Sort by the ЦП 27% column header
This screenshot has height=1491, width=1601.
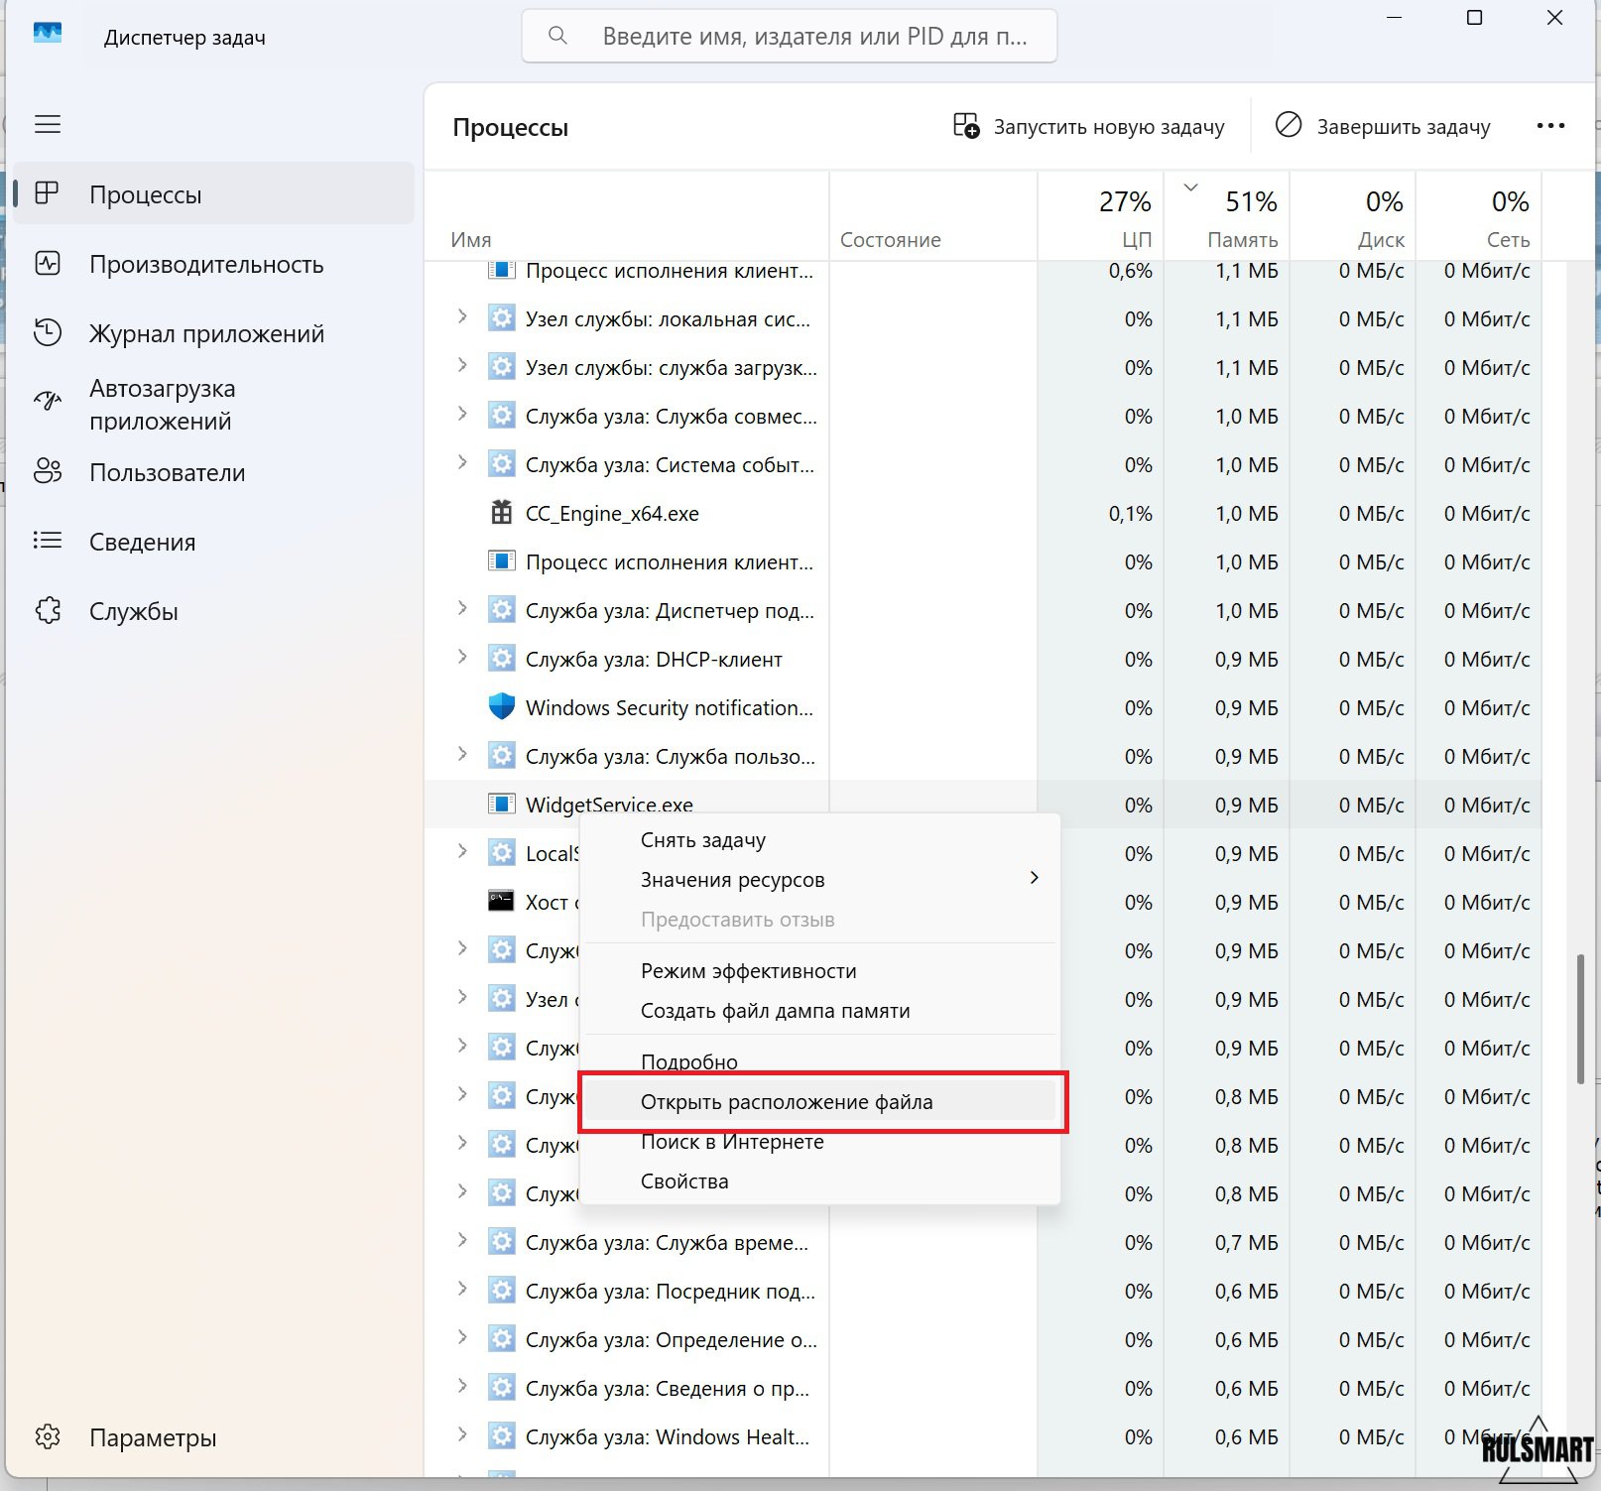click(1101, 216)
